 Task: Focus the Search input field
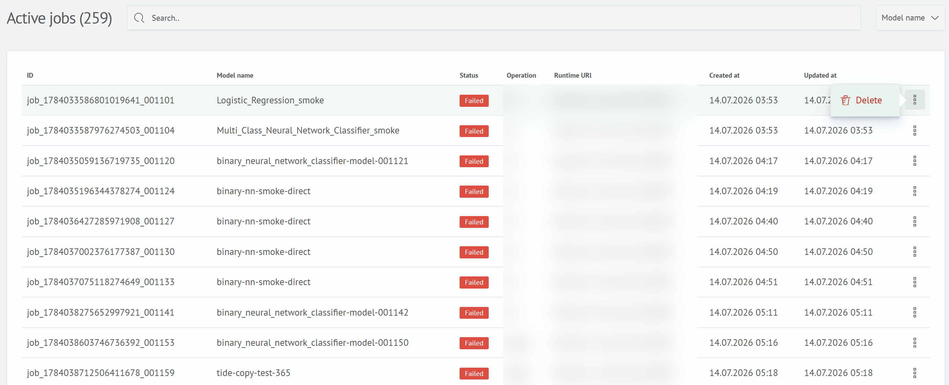[x=494, y=18]
